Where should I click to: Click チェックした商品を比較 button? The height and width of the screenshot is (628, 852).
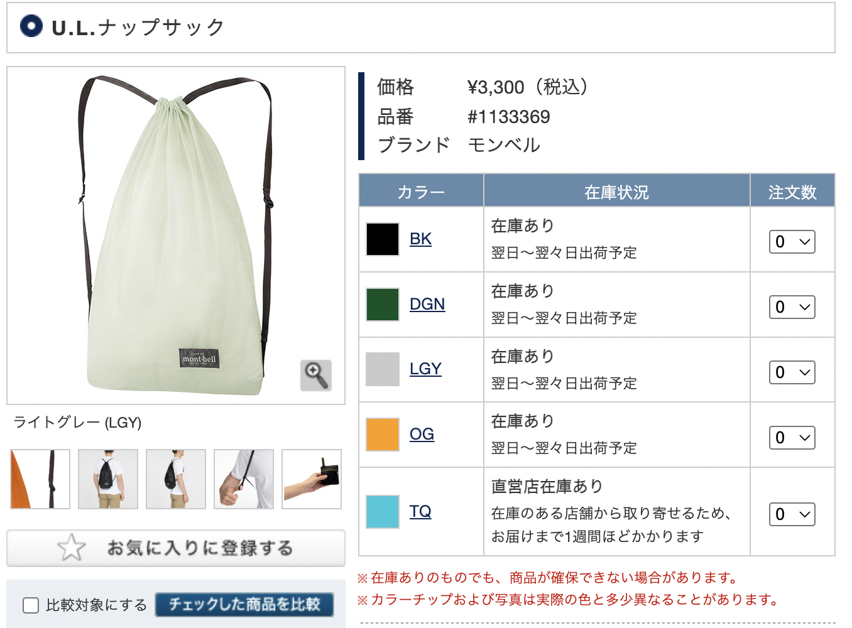(x=244, y=605)
